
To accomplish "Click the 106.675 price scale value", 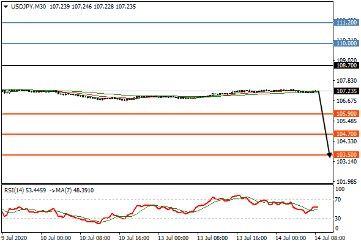I will click(x=346, y=101).
